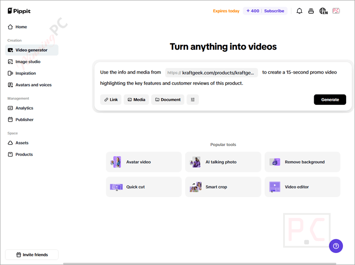The height and width of the screenshot is (265, 355).
Task: Add a Link source
Action: pos(110,100)
